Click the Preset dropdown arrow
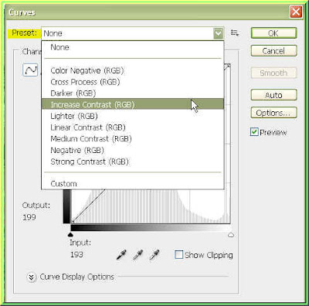 pos(218,33)
